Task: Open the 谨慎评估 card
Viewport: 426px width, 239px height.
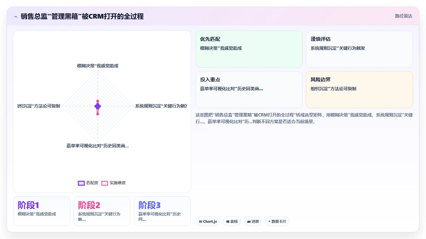Action: [359, 49]
